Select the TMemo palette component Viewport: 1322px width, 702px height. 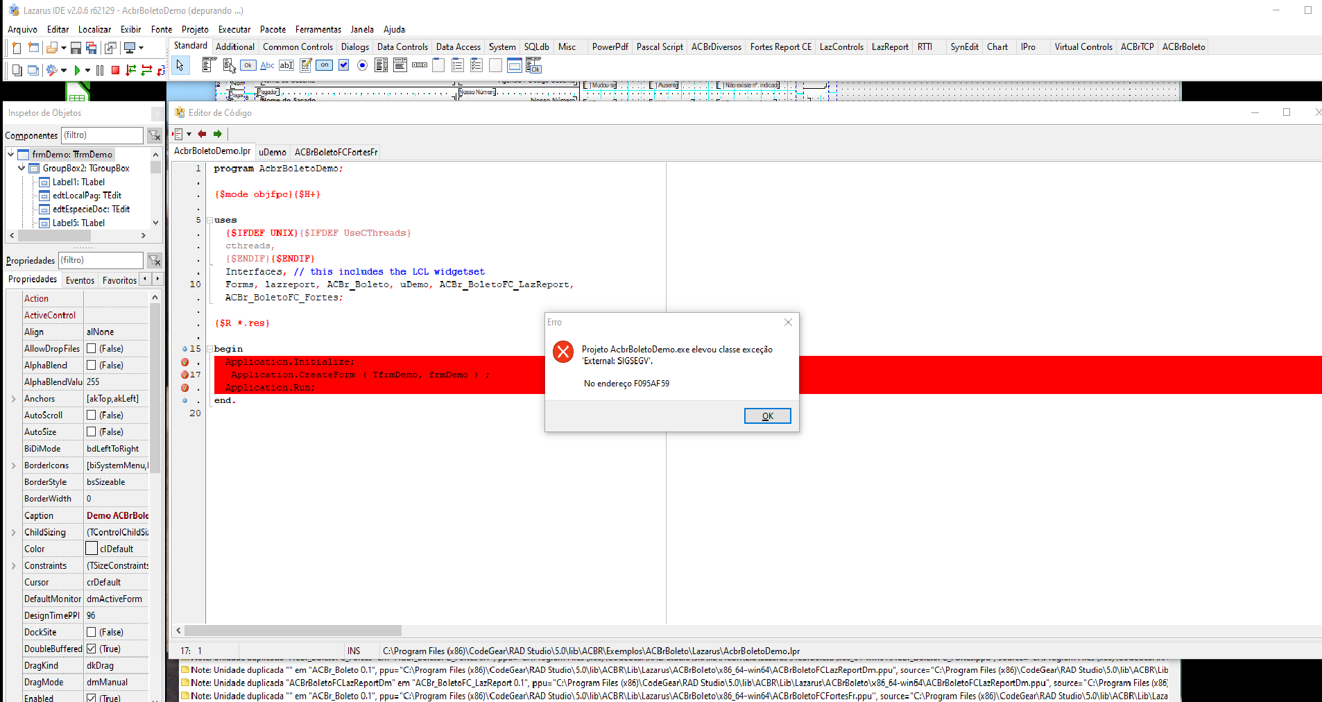point(305,65)
